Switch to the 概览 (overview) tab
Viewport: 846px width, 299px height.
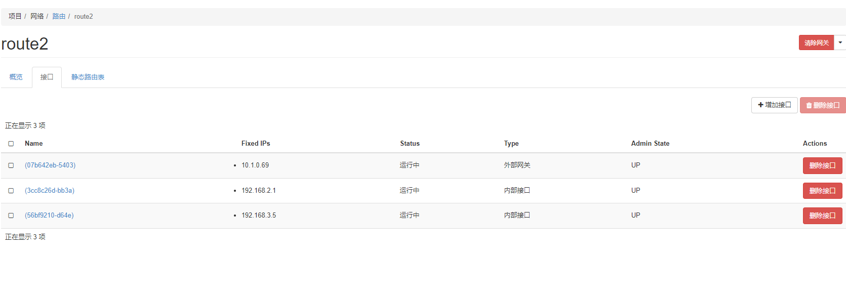pyautogui.click(x=16, y=77)
